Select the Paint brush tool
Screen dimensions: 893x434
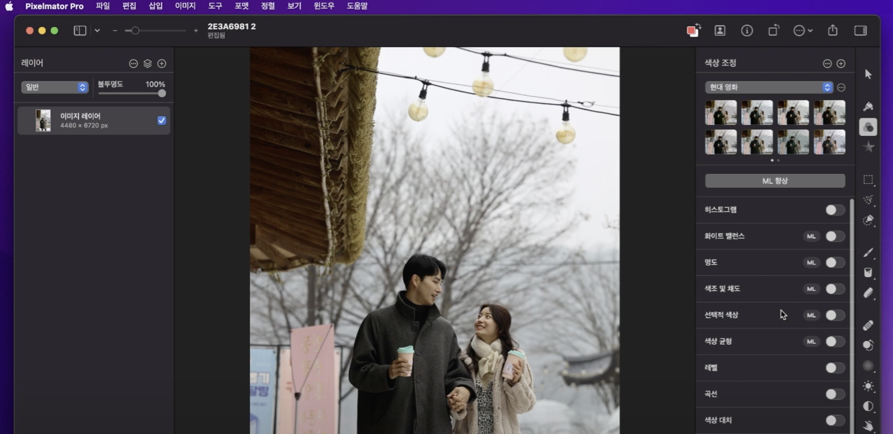tap(868, 252)
